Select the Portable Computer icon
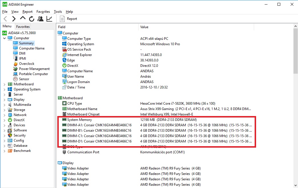The width and height of the screenshot is (298, 188). (15, 74)
